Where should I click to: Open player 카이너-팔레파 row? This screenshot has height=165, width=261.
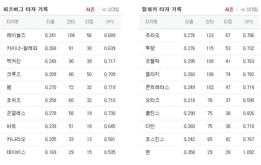[61, 48]
